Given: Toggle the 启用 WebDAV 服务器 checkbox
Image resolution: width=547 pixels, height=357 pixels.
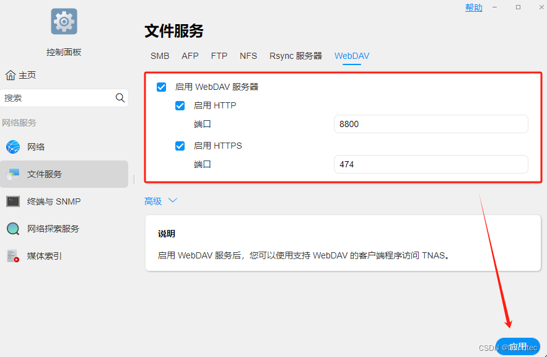Looking at the screenshot, I should point(162,87).
